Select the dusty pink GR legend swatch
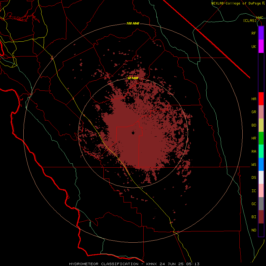 (261, 112)
